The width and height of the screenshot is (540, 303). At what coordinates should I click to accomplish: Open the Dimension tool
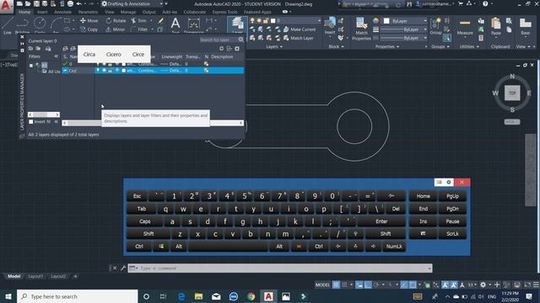194,24
